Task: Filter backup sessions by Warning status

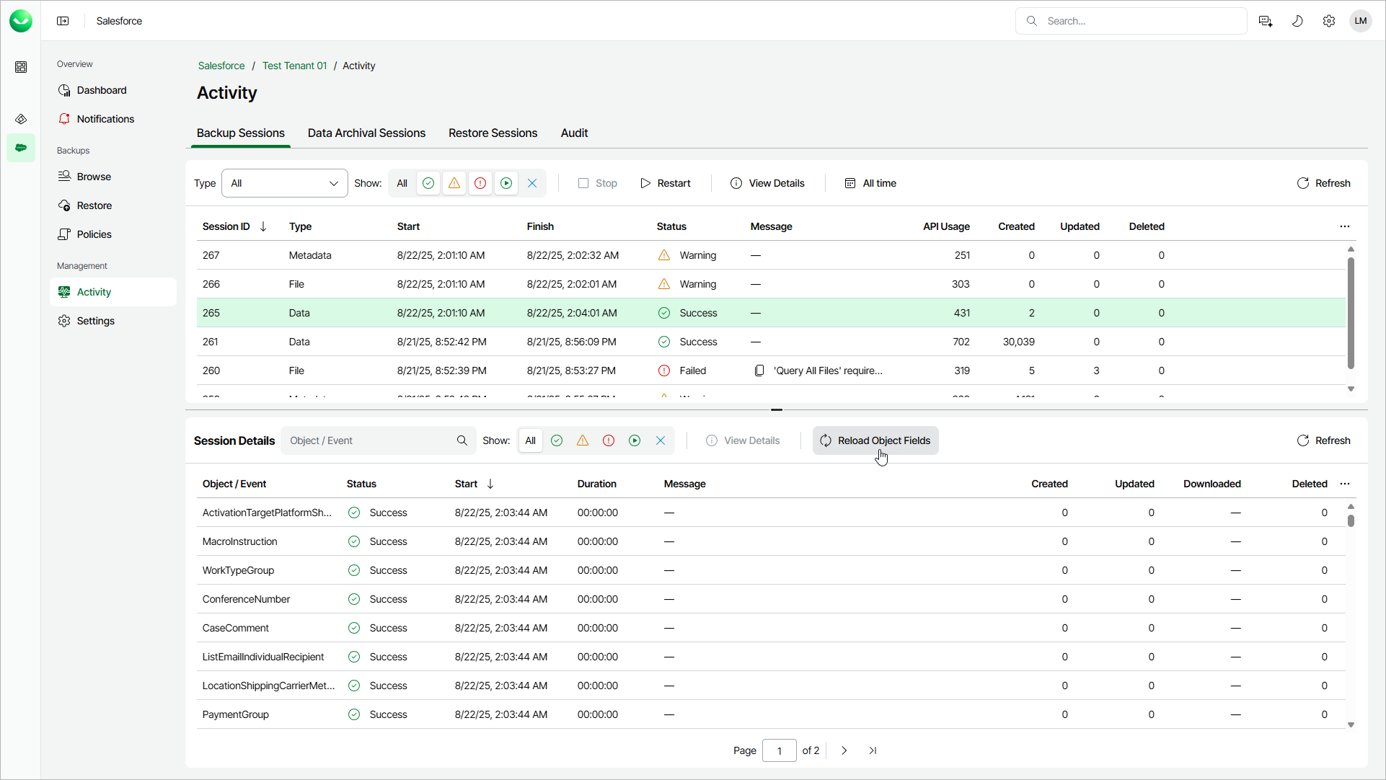Action: tap(454, 183)
